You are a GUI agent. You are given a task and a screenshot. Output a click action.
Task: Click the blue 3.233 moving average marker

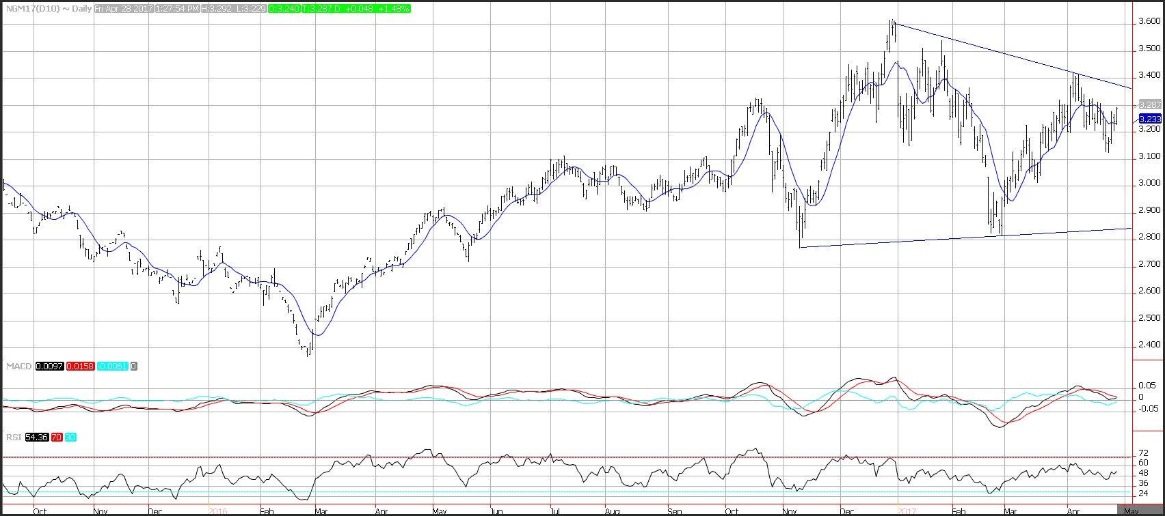(1149, 119)
